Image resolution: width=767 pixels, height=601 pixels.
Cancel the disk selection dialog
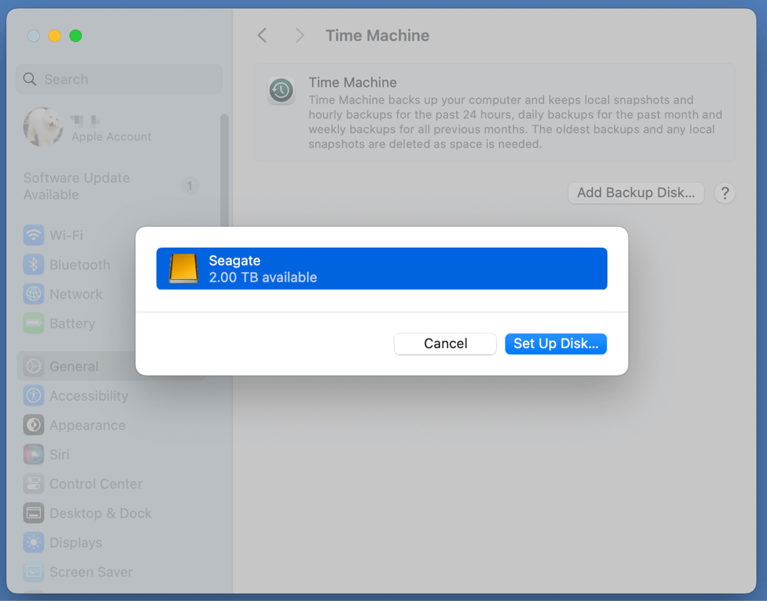(445, 343)
